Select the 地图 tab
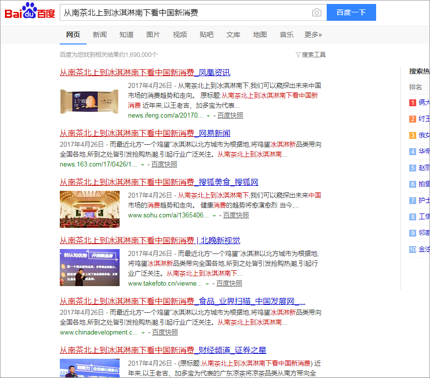 click(260, 35)
